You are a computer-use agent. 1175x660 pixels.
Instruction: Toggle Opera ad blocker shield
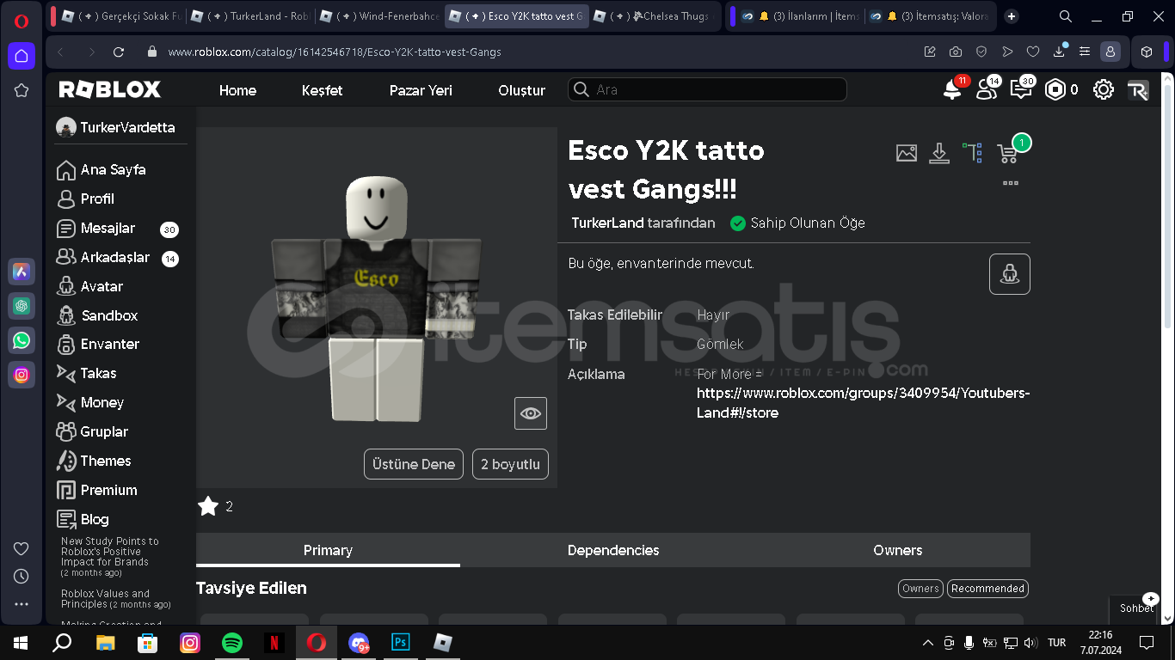click(981, 52)
